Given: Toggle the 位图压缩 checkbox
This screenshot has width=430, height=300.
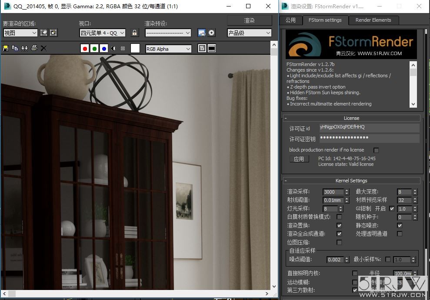Looking at the screenshot, I should (x=339, y=242).
